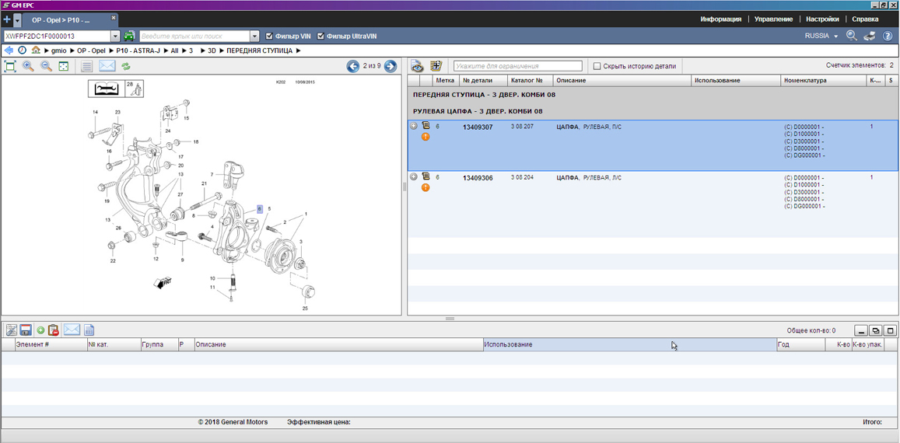Open the Настройки menu
900x443 pixels.
(x=822, y=19)
